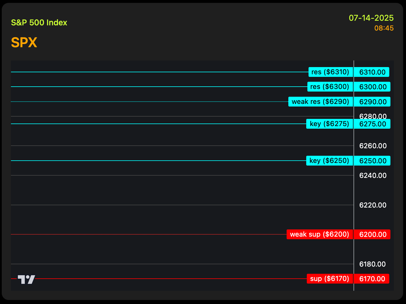
Task: Click the 08:45 time label
Action: pos(384,28)
